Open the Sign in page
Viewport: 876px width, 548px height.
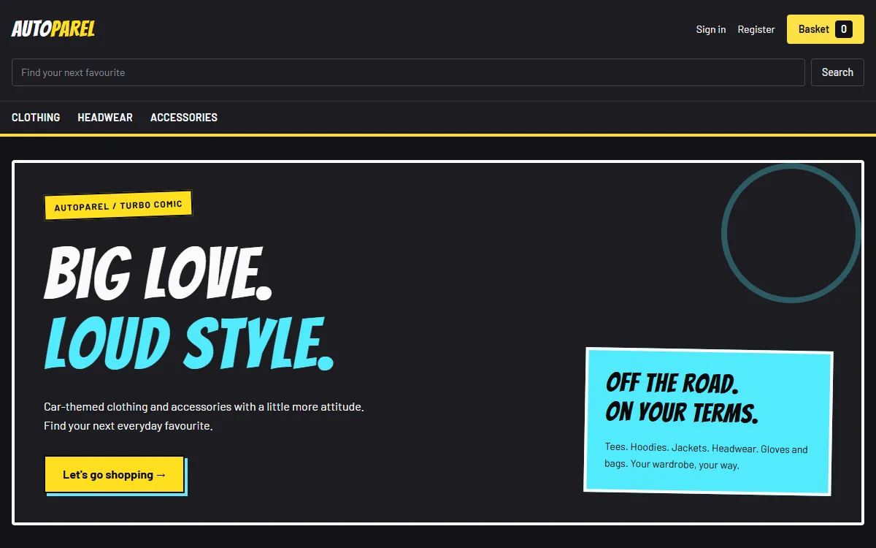tap(711, 29)
